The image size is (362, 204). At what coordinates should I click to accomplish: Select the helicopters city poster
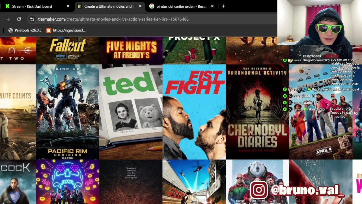pos(194,182)
